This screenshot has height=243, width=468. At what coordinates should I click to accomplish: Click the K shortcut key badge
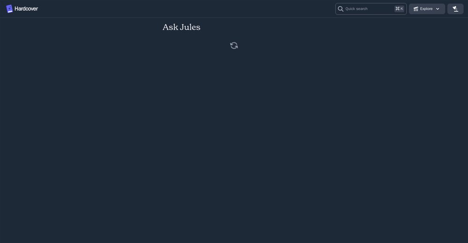tap(402, 8)
